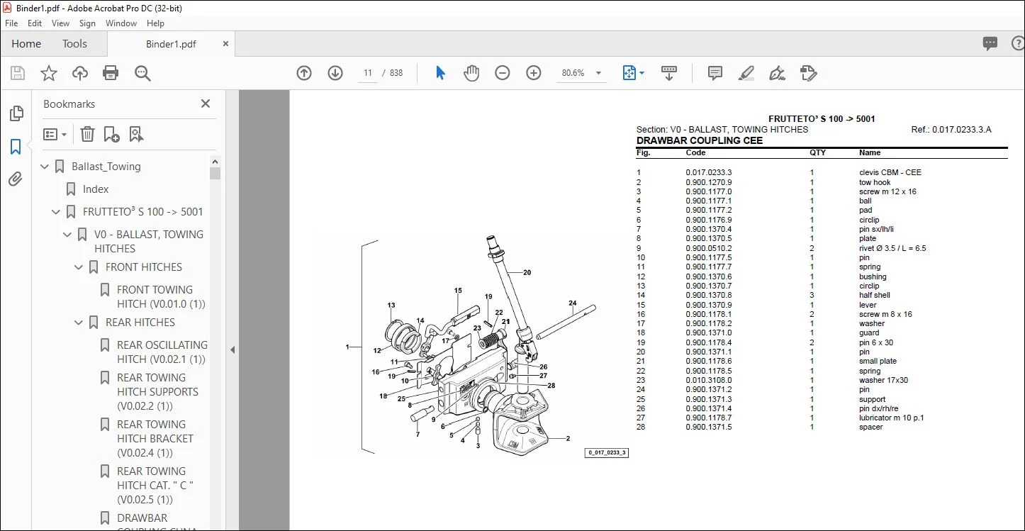Open the Fill & Sign pen tool
Screen dimensions: 1025x531
pos(778,73)
